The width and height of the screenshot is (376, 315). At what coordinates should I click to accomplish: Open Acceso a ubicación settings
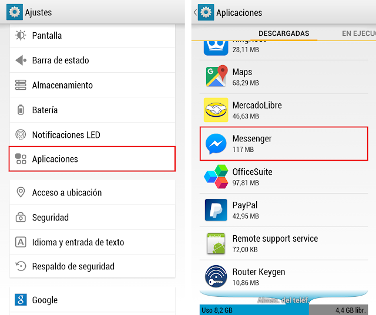point(92,192)
